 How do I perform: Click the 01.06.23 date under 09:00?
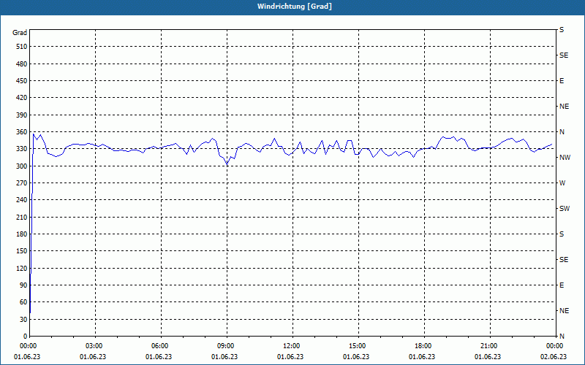224,356
